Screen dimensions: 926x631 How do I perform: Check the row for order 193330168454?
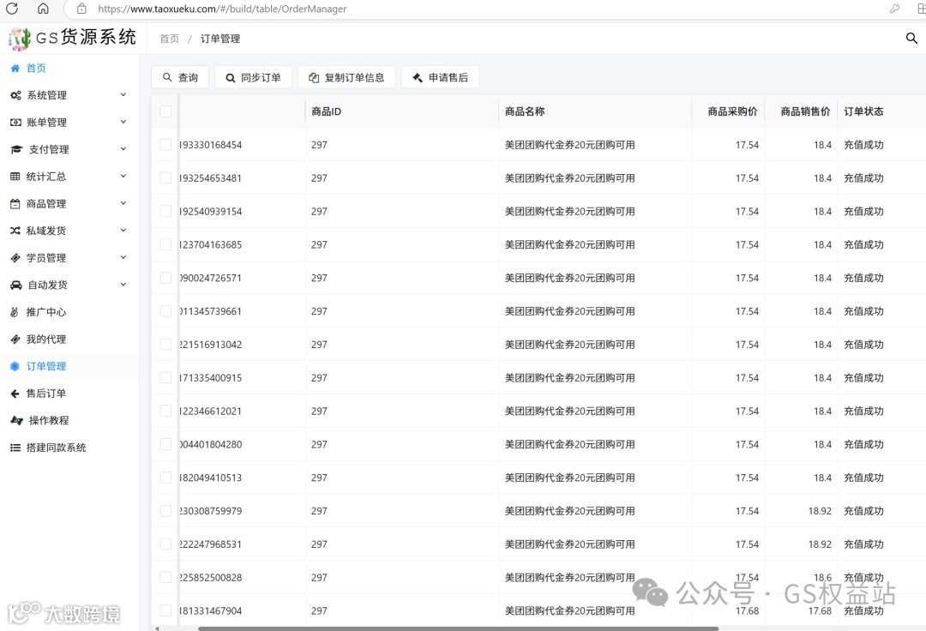166,145
